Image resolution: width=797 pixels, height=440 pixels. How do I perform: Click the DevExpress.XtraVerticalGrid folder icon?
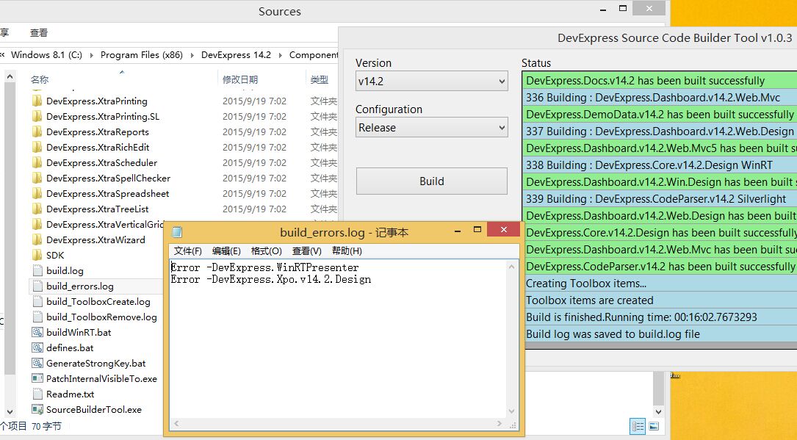point(37,224)
